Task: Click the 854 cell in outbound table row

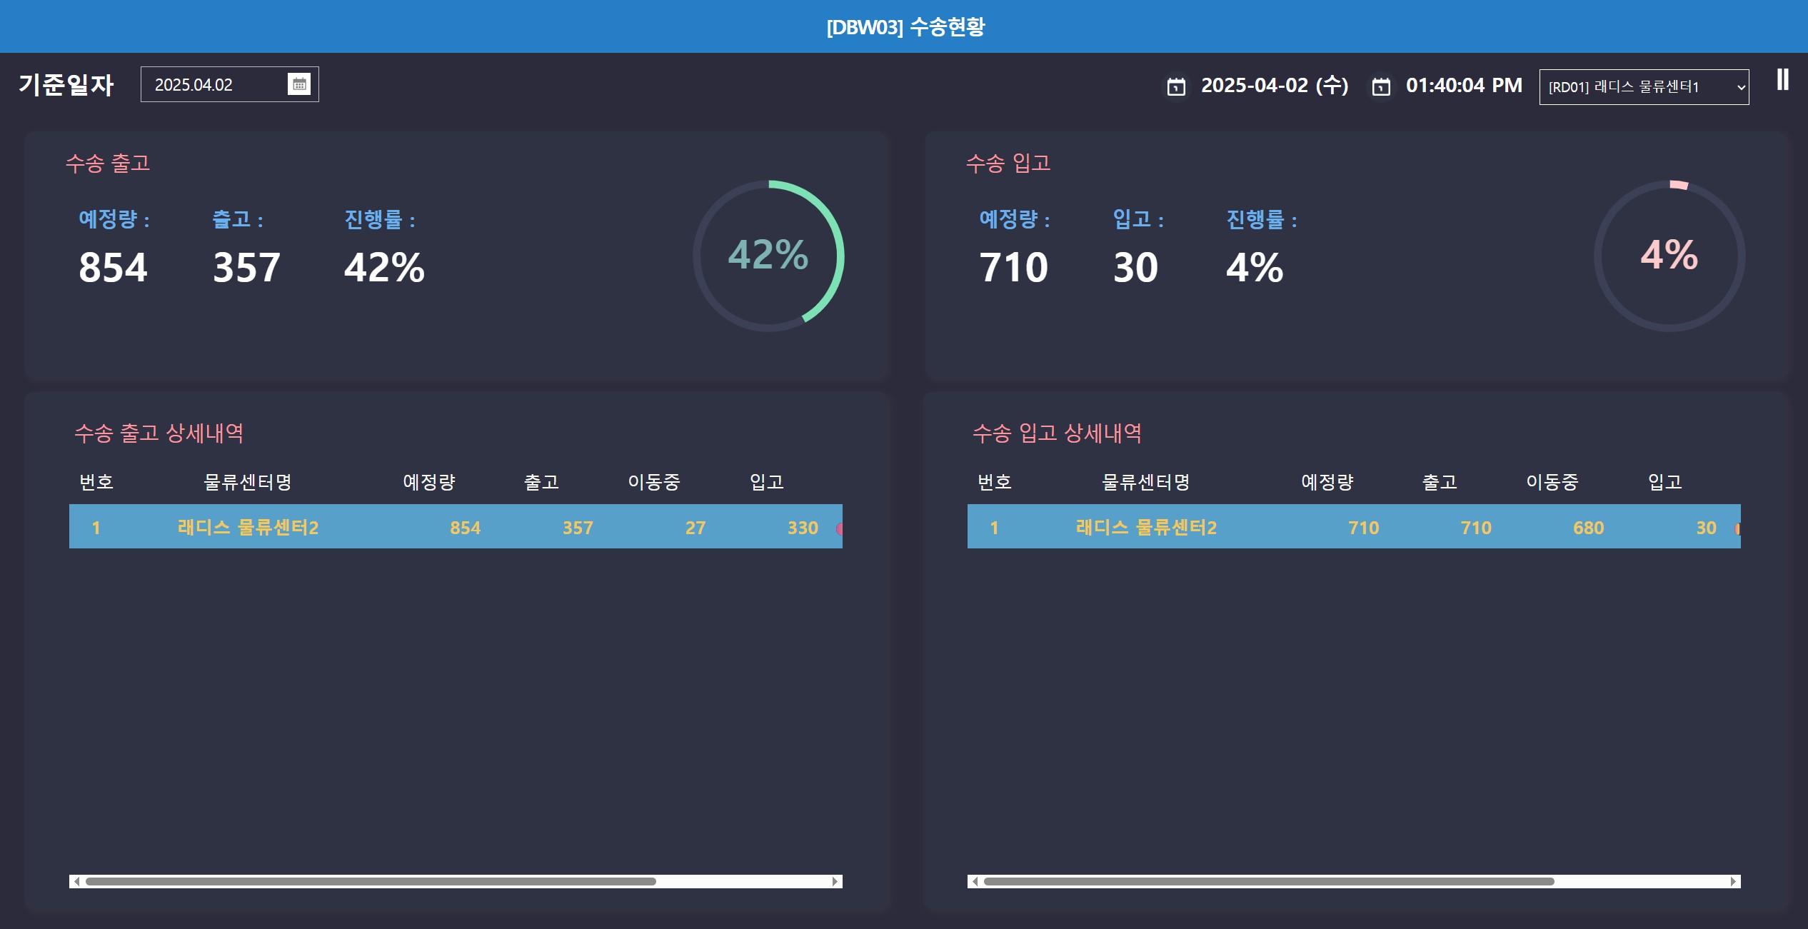Action: point(465,528)
